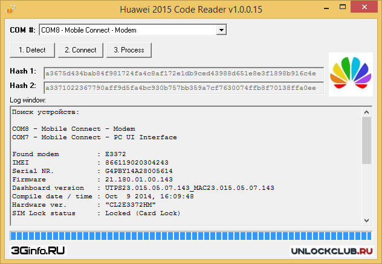382x264 pixels.
Task: Click the log window scroll up arrow
Action: pos(367,112)
